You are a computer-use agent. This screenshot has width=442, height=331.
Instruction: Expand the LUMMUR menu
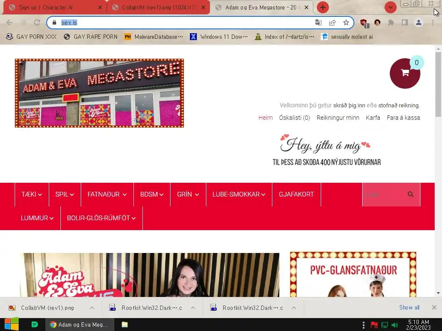[37, 218]
